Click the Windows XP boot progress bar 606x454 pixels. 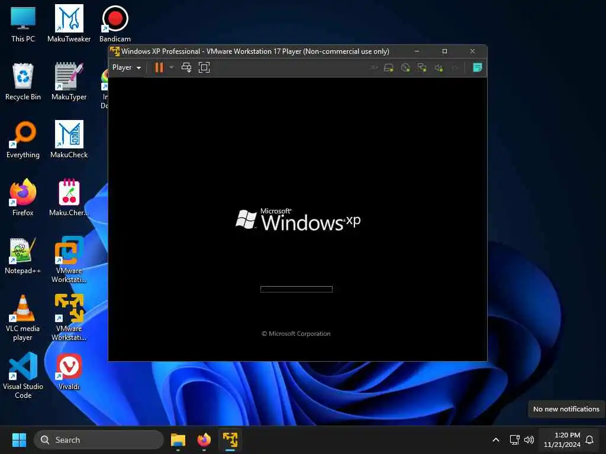pos(296,289)
